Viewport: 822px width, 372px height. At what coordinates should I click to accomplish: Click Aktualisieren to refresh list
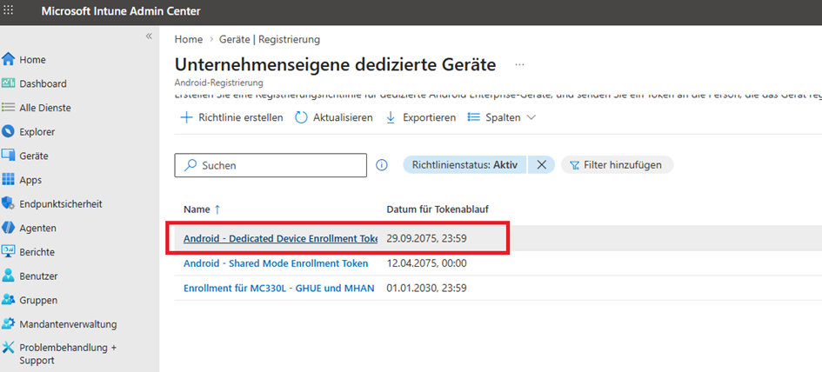334,117
